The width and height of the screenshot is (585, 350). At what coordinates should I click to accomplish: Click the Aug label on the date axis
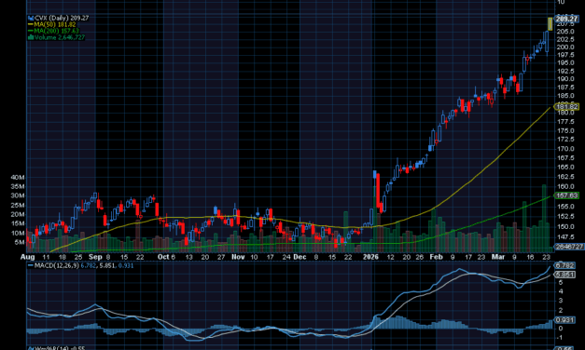(28, 257)
